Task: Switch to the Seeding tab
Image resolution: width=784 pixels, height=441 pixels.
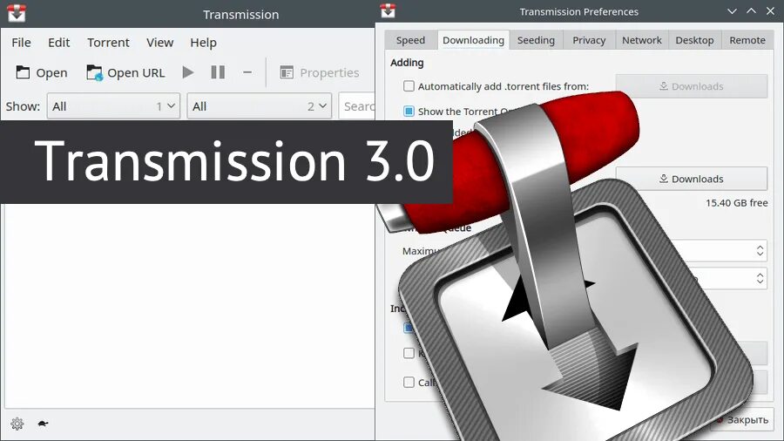Action: click(536, 40)
